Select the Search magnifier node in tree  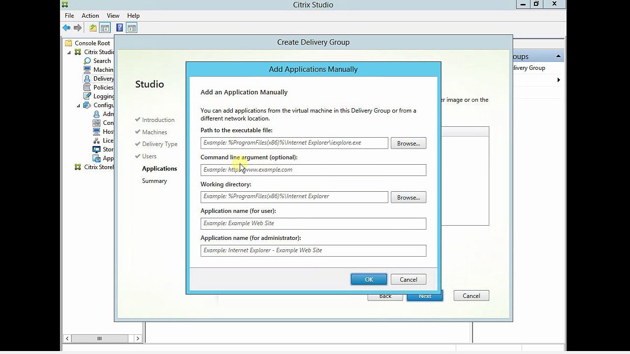point(87,61)
